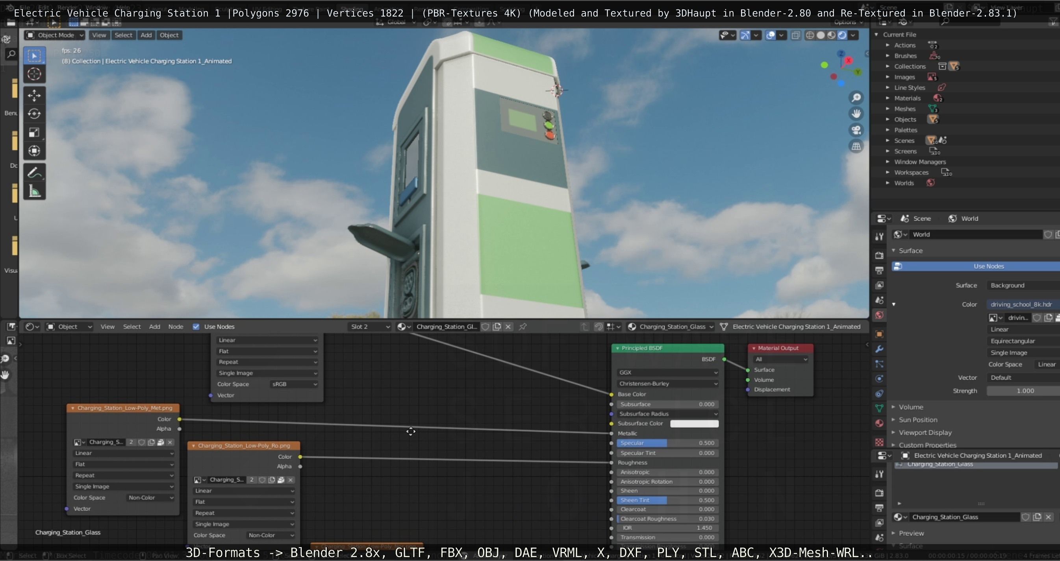Click the World name input field
This screenshot has height=561, width=1060.
[977, 235]
